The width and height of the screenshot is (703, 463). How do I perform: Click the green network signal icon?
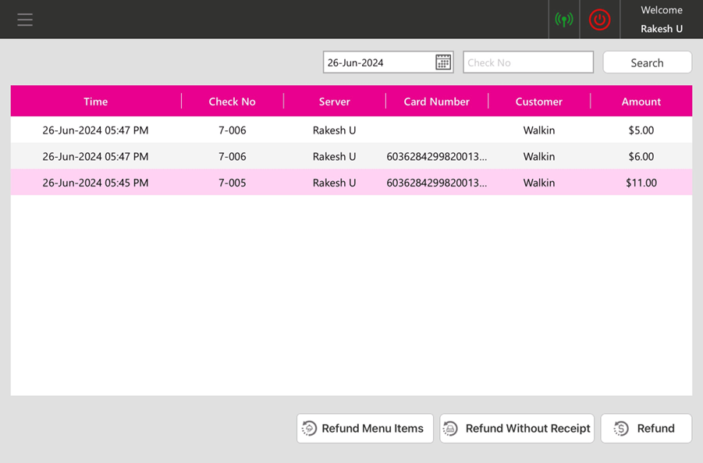tap(563, 20)
